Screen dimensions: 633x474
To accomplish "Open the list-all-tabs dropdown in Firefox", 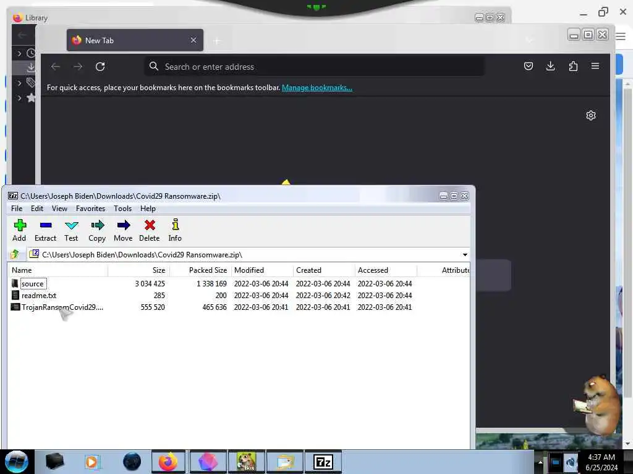I will [529, 40].
